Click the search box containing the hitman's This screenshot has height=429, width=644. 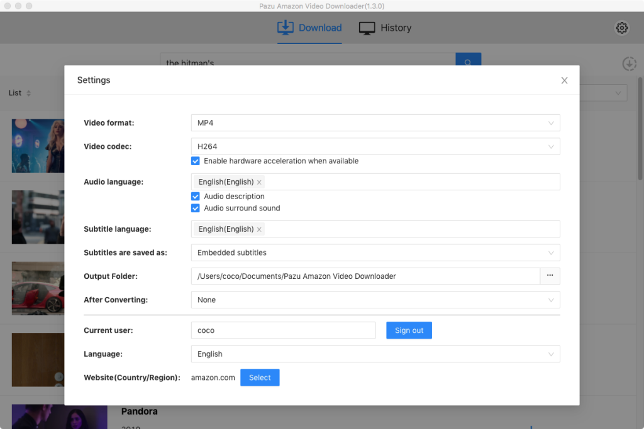pyautogui.click(x=308, y=60)
